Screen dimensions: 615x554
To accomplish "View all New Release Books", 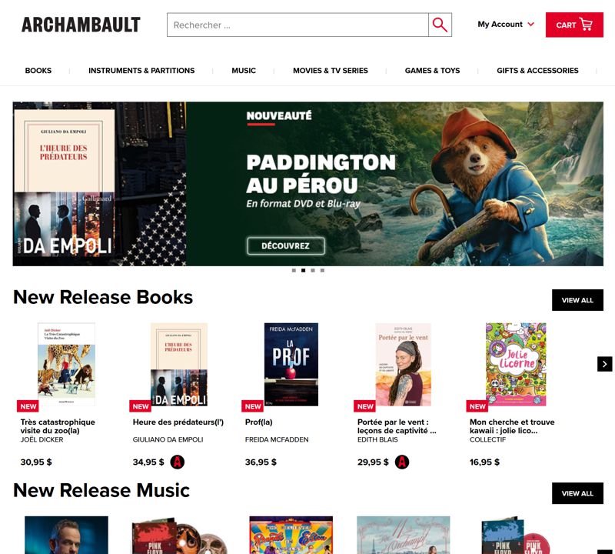I will (577, 300).
